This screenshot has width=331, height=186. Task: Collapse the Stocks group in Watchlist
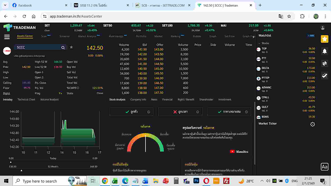tap(259, 43)
